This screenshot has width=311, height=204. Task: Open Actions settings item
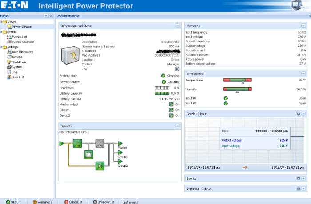[17, 57]
